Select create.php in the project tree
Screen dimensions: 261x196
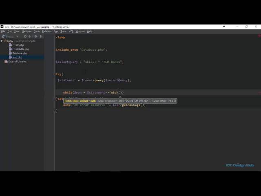pyautogui.click(x=18, y=45)
